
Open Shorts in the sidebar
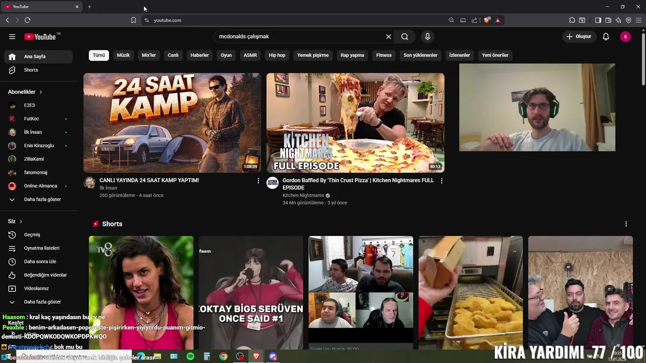(x=38, y=70)
